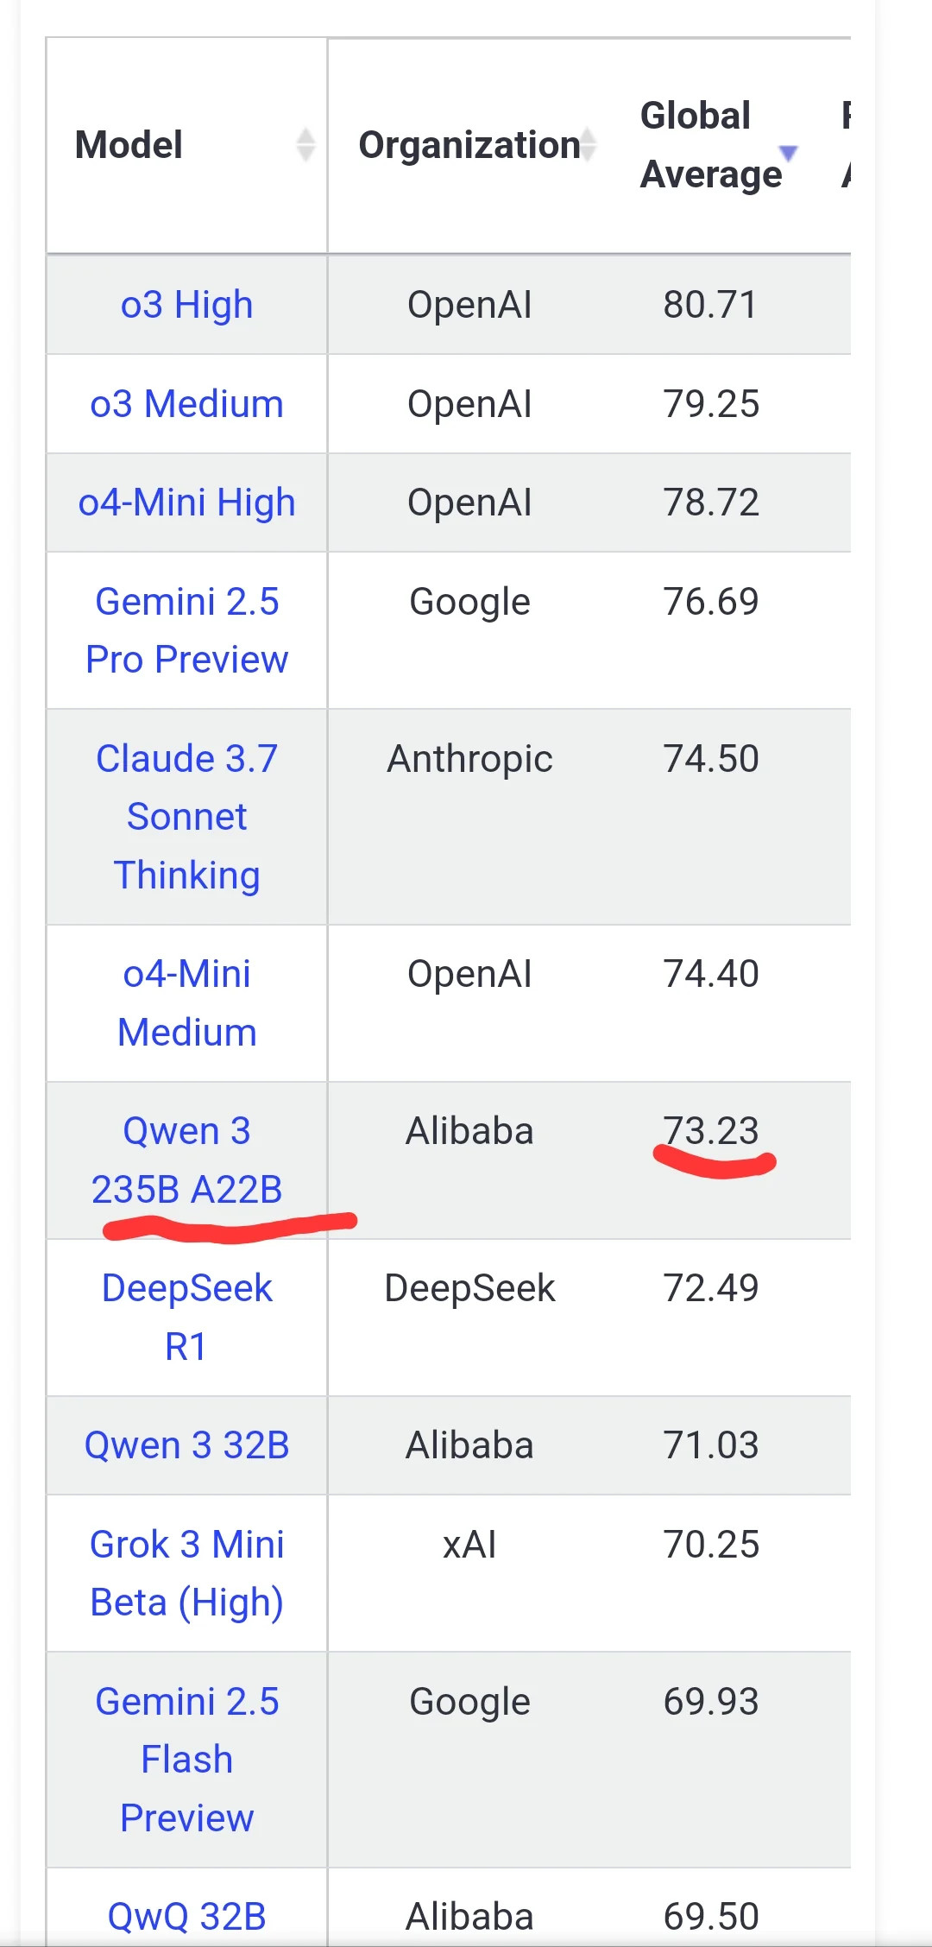Image resolution: width=932 pixels, height=1947 pixels.
Task: Open the o3 Medium model link
Action: tap(186, 404)
